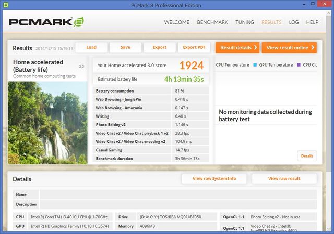This screenshot has width=334, height=234.
Task: Minimize the PCMark 8 window
Action: pos(304,4)
